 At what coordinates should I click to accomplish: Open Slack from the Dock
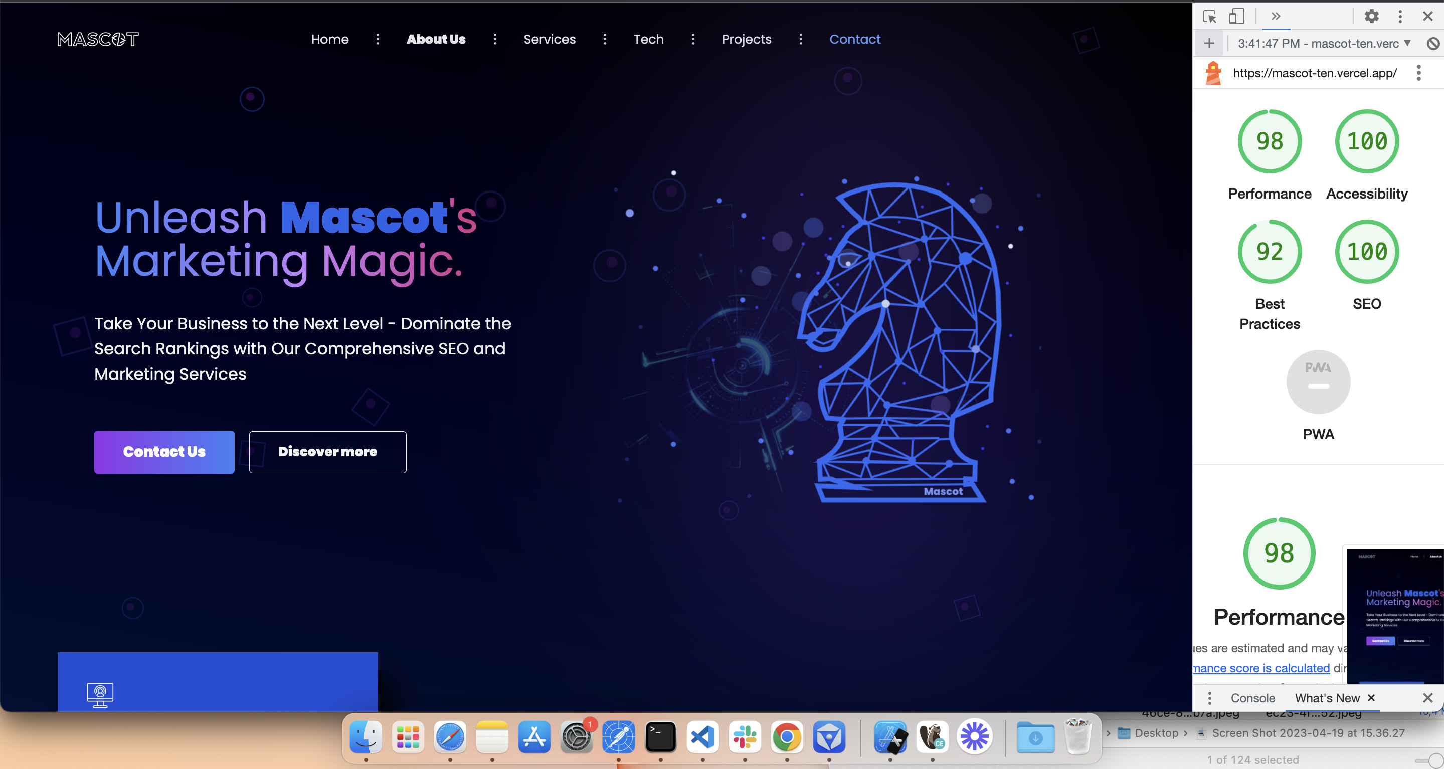coord(745,737)
